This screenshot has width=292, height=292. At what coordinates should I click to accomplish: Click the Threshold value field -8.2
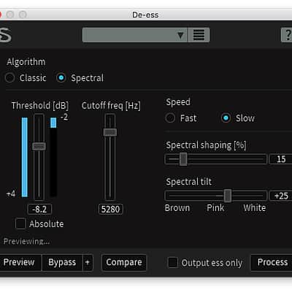tap(39, 209)
